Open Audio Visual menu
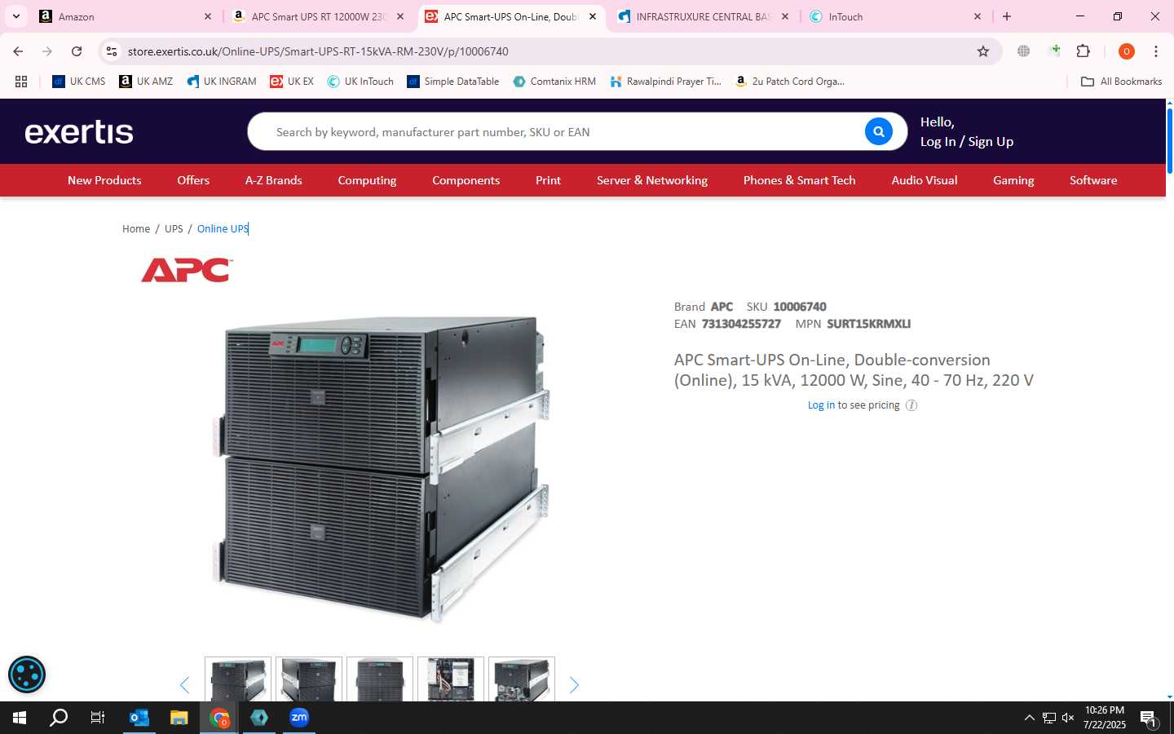 tap(925, 180)
